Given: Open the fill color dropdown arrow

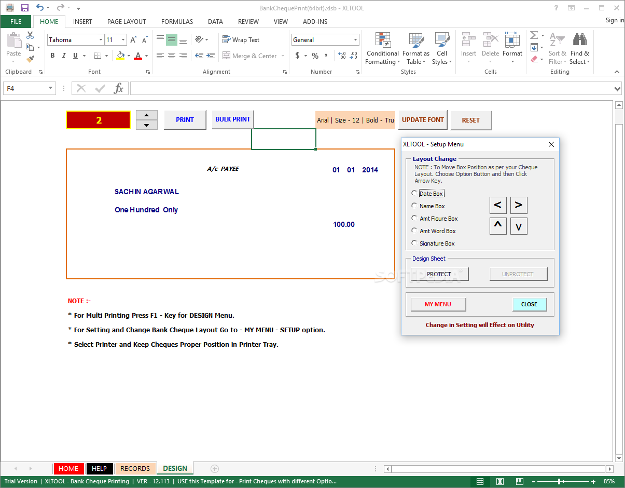Looking at the screenshot, I should click(129, 56).
